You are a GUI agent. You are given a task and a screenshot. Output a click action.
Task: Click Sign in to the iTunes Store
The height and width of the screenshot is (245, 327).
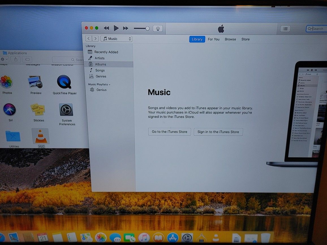click(218, 132)
